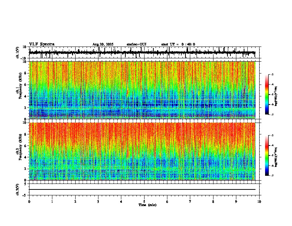The image size is (292, 226).
Task: Click the "-3" label on ch.1 color scale
Action: (272, 74)
